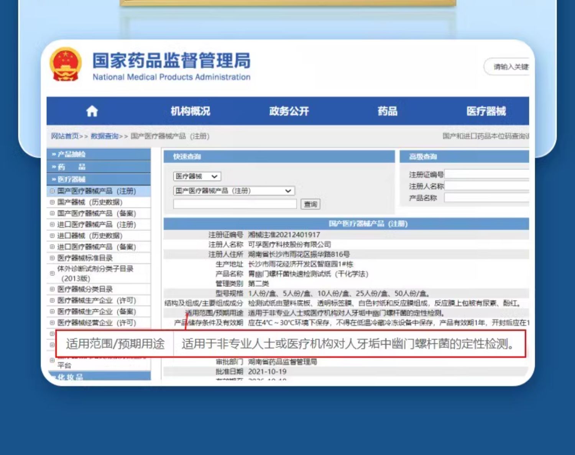Screen dimensions: 575x455
Task: Click the 数据查询 breadcrumb link
Action: click(x=104, y=136)
